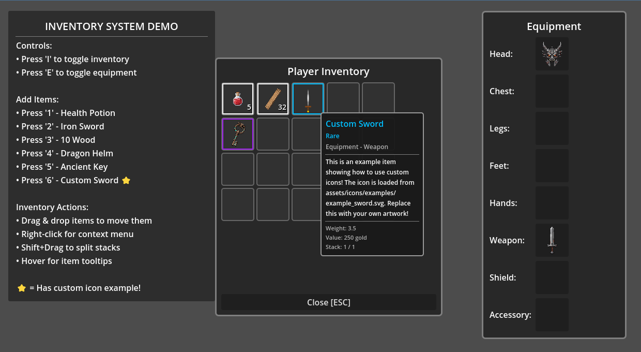
Task: Click the empty Feet equipment slot
Action: 552,166
